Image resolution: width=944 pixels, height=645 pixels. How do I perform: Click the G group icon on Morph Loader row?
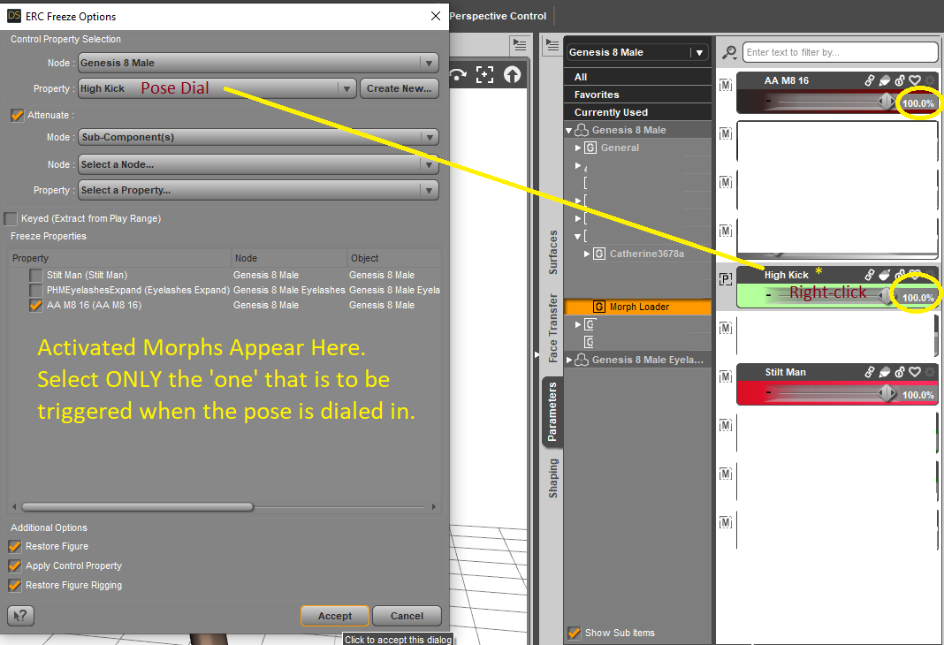click(x=599, y=307)
